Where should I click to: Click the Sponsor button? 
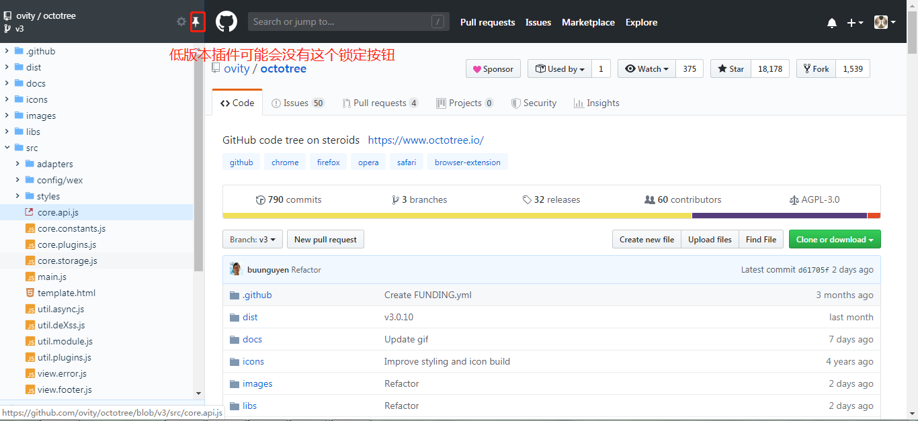(493, 68)
